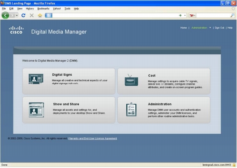The image size is (237, 168).
Task: Open the Tools menu
Action: [x=67, y=9]
